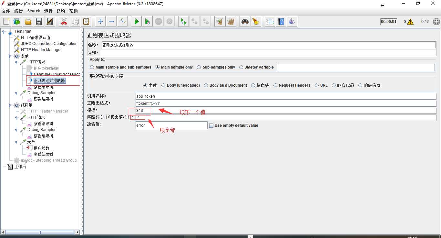The height and width of the screenshot is (238, 441).
Task: Click the Copy toolbar icon
Action: click(x=75, y=21)
